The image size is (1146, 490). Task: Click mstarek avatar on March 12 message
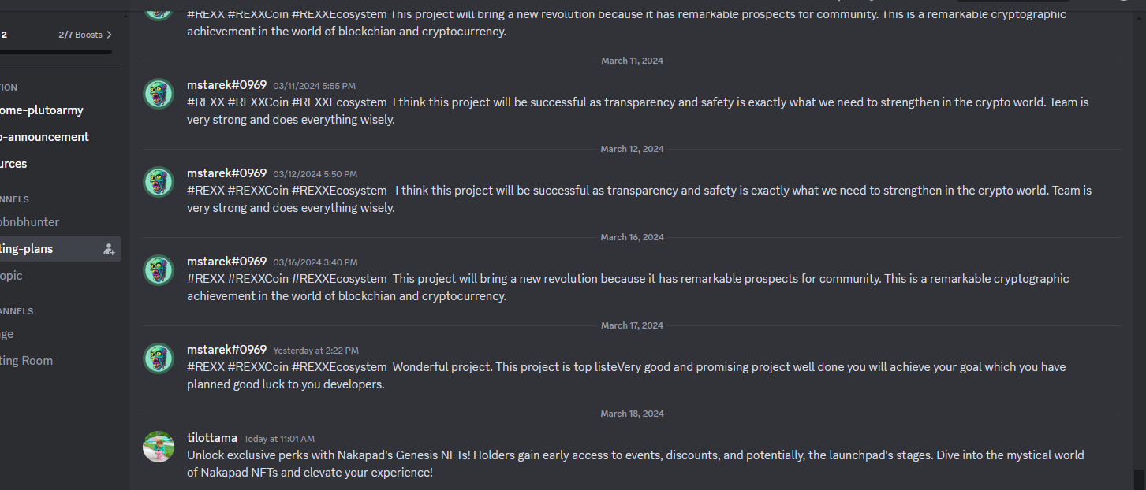tap(159, 183)
